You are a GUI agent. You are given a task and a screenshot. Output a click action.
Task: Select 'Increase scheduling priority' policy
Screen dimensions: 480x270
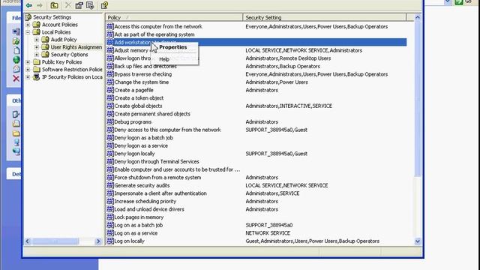click(x=145, y=202)
